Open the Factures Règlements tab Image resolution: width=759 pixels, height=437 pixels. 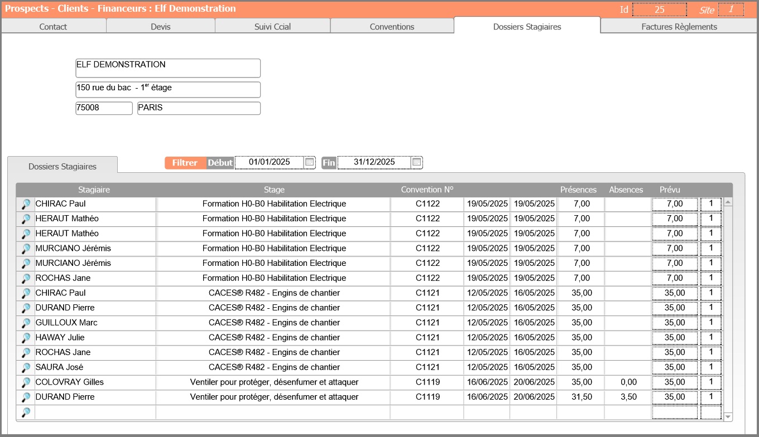(679, 26)
